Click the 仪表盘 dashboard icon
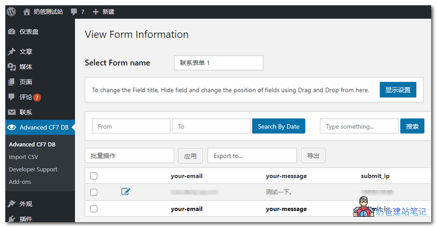Viewport: 437px width, 228px height. (12, 32)
